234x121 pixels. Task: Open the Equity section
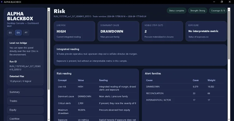click(x=25, y=110)
